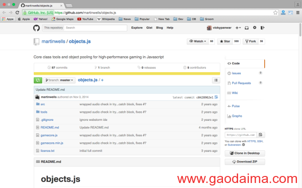Click the browser download extension icon
Screen dimensions: 302x188
[x=283, y=13]
